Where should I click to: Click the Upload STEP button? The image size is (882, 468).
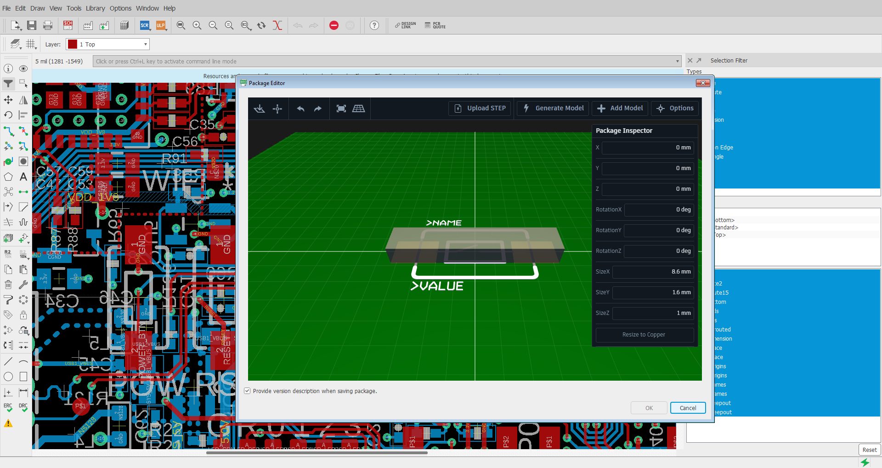(x=480, y=108)
